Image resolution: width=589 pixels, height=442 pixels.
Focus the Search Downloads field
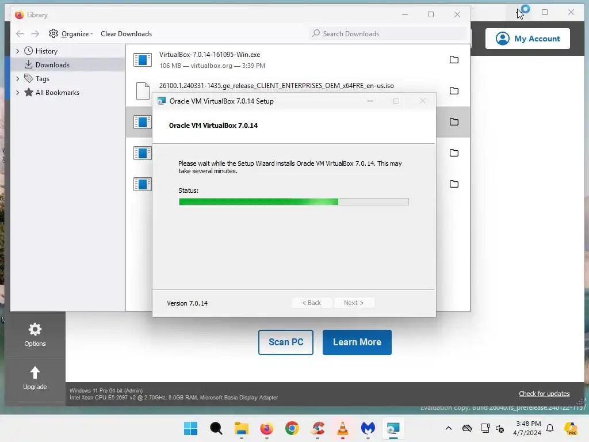[x=388, y=34]
